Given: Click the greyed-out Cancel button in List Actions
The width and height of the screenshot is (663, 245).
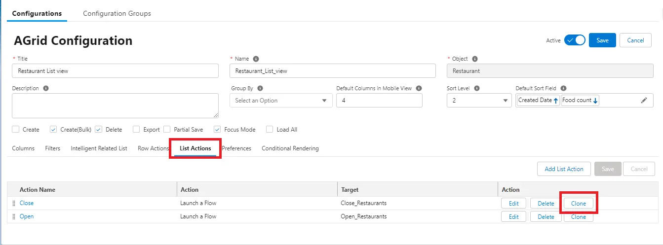Looking at the screenshot, I should [x=639, y=169].
